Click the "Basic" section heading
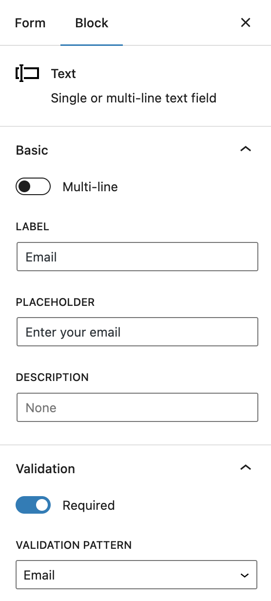 point(32,150)
